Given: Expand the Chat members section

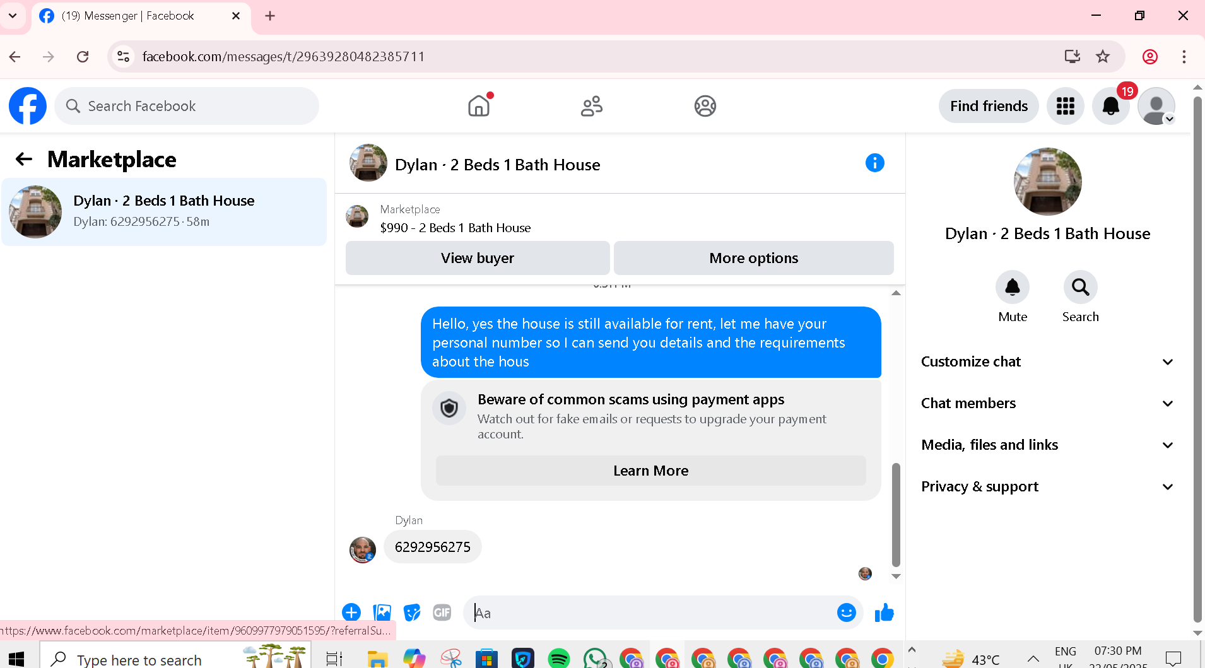Looking at the screenshot, I should tap(1048, 403).
